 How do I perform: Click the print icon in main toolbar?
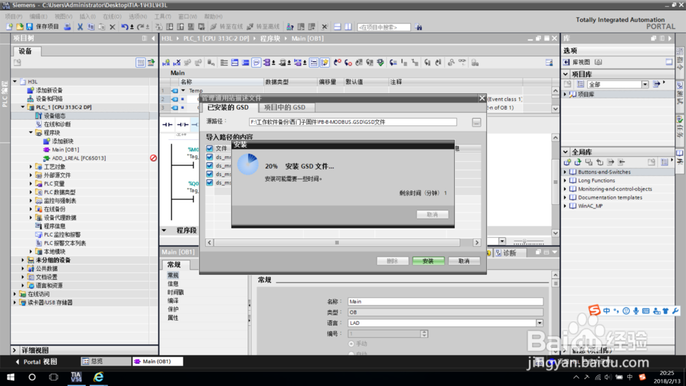pyautogui.click(x=67, y=27)
